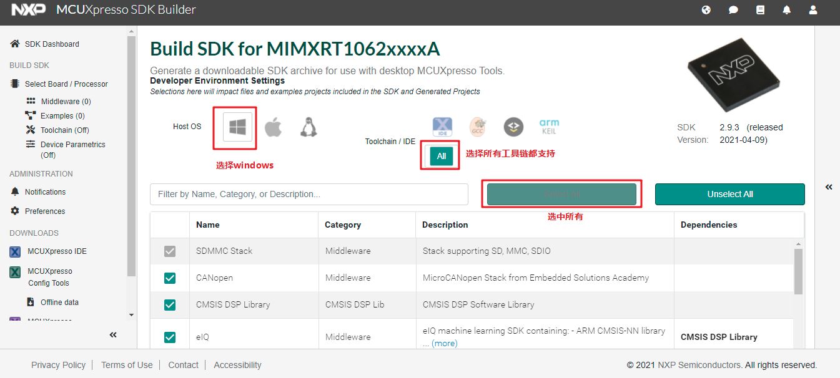Open SDK Dashboard in sidebar

52,44
